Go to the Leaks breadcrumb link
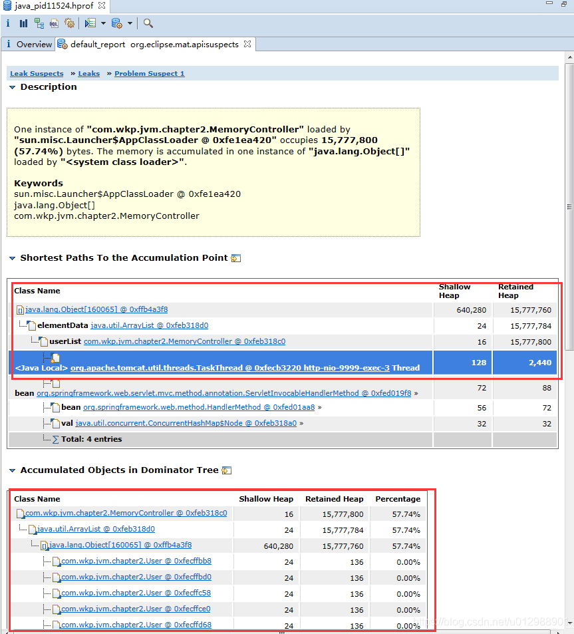The image size is (574, 634). (x=89, y=73)
